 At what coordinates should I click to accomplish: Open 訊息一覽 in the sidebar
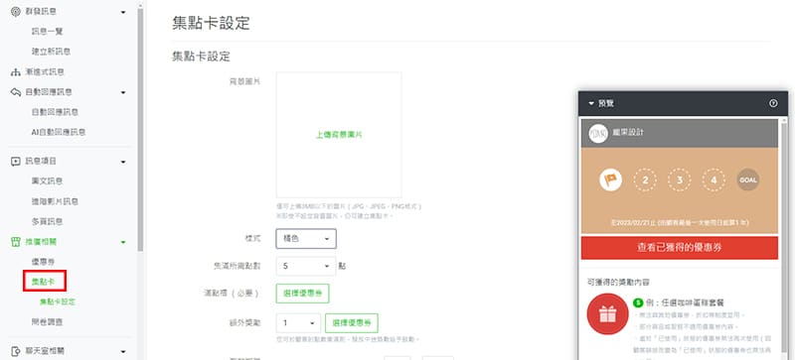pos(47,32)
